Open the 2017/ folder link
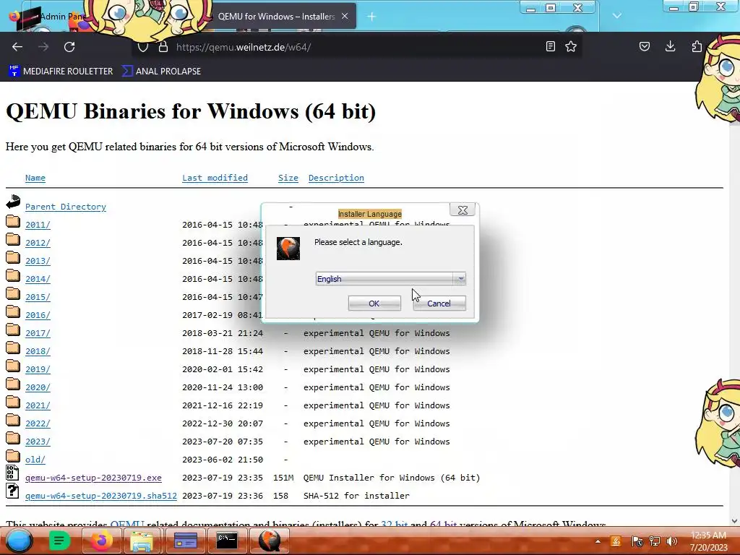Image resolution: width=740 pixels, height=555 pixels. click(x=38, y=333)
